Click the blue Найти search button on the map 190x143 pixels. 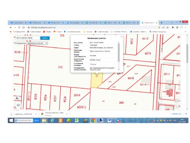(x=45, y=38)
